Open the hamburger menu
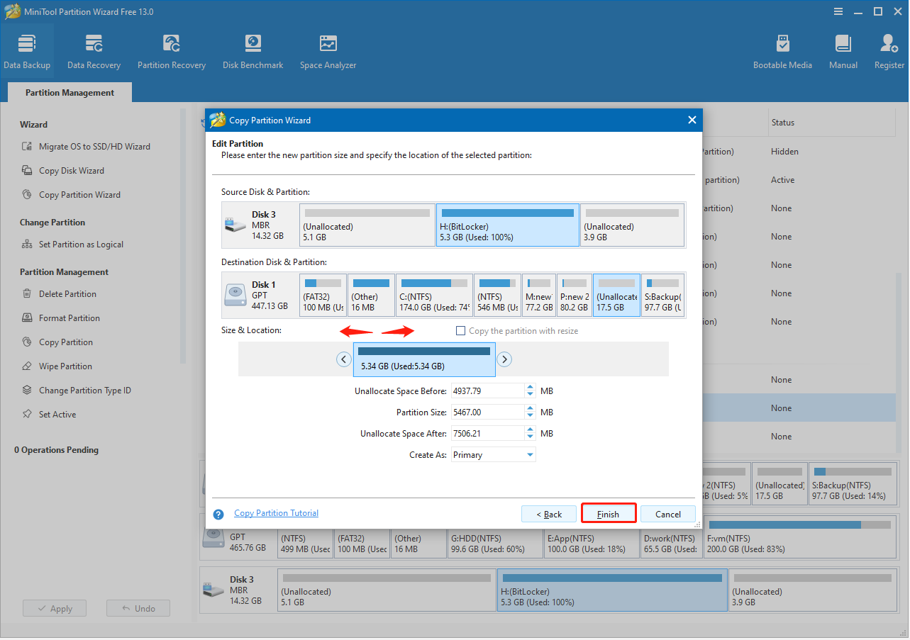Viewport: 910px width, 640px height. point(838,11)
